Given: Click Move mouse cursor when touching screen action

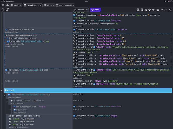Looking at the screenshot, I should [x=96, y=24].
